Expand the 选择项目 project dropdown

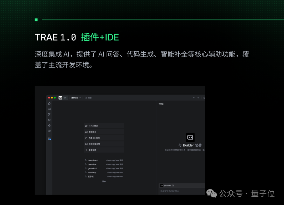click(76, 98)
